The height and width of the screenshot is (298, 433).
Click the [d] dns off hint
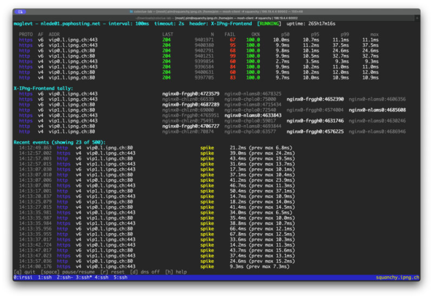145,272
